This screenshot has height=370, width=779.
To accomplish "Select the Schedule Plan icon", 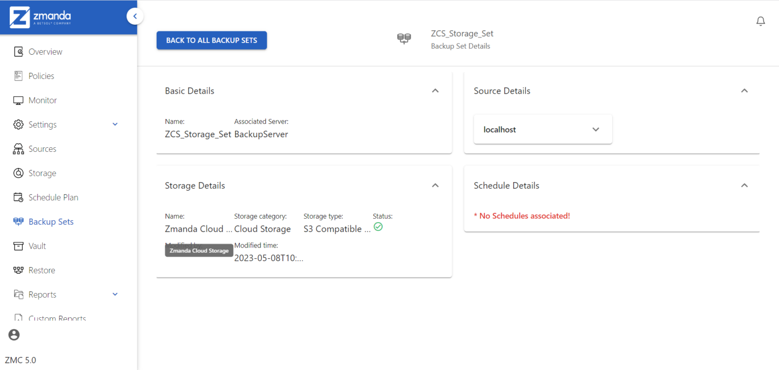I will [x=18, y=197].
